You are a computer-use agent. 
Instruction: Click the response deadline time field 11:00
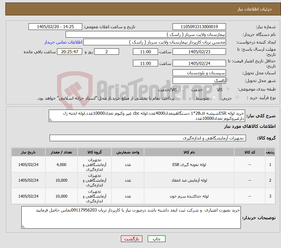click(x=145, y=52)
